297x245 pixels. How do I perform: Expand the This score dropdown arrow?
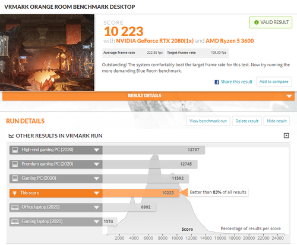tap(96, 193)
